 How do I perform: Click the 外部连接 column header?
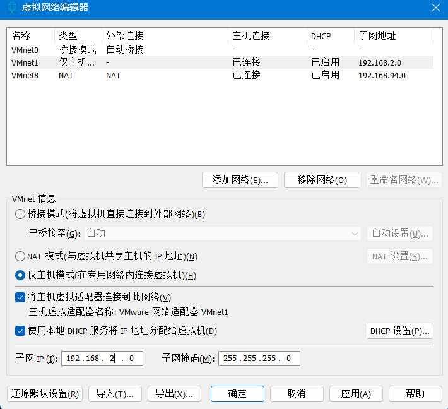pyautogui.click(x=165, y=36)
